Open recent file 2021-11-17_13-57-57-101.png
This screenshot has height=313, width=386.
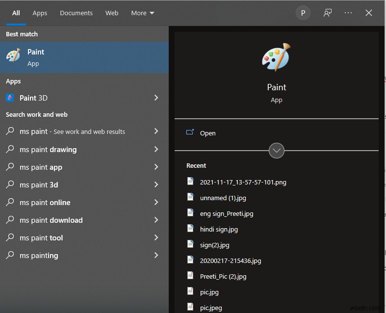click(243, 182)
